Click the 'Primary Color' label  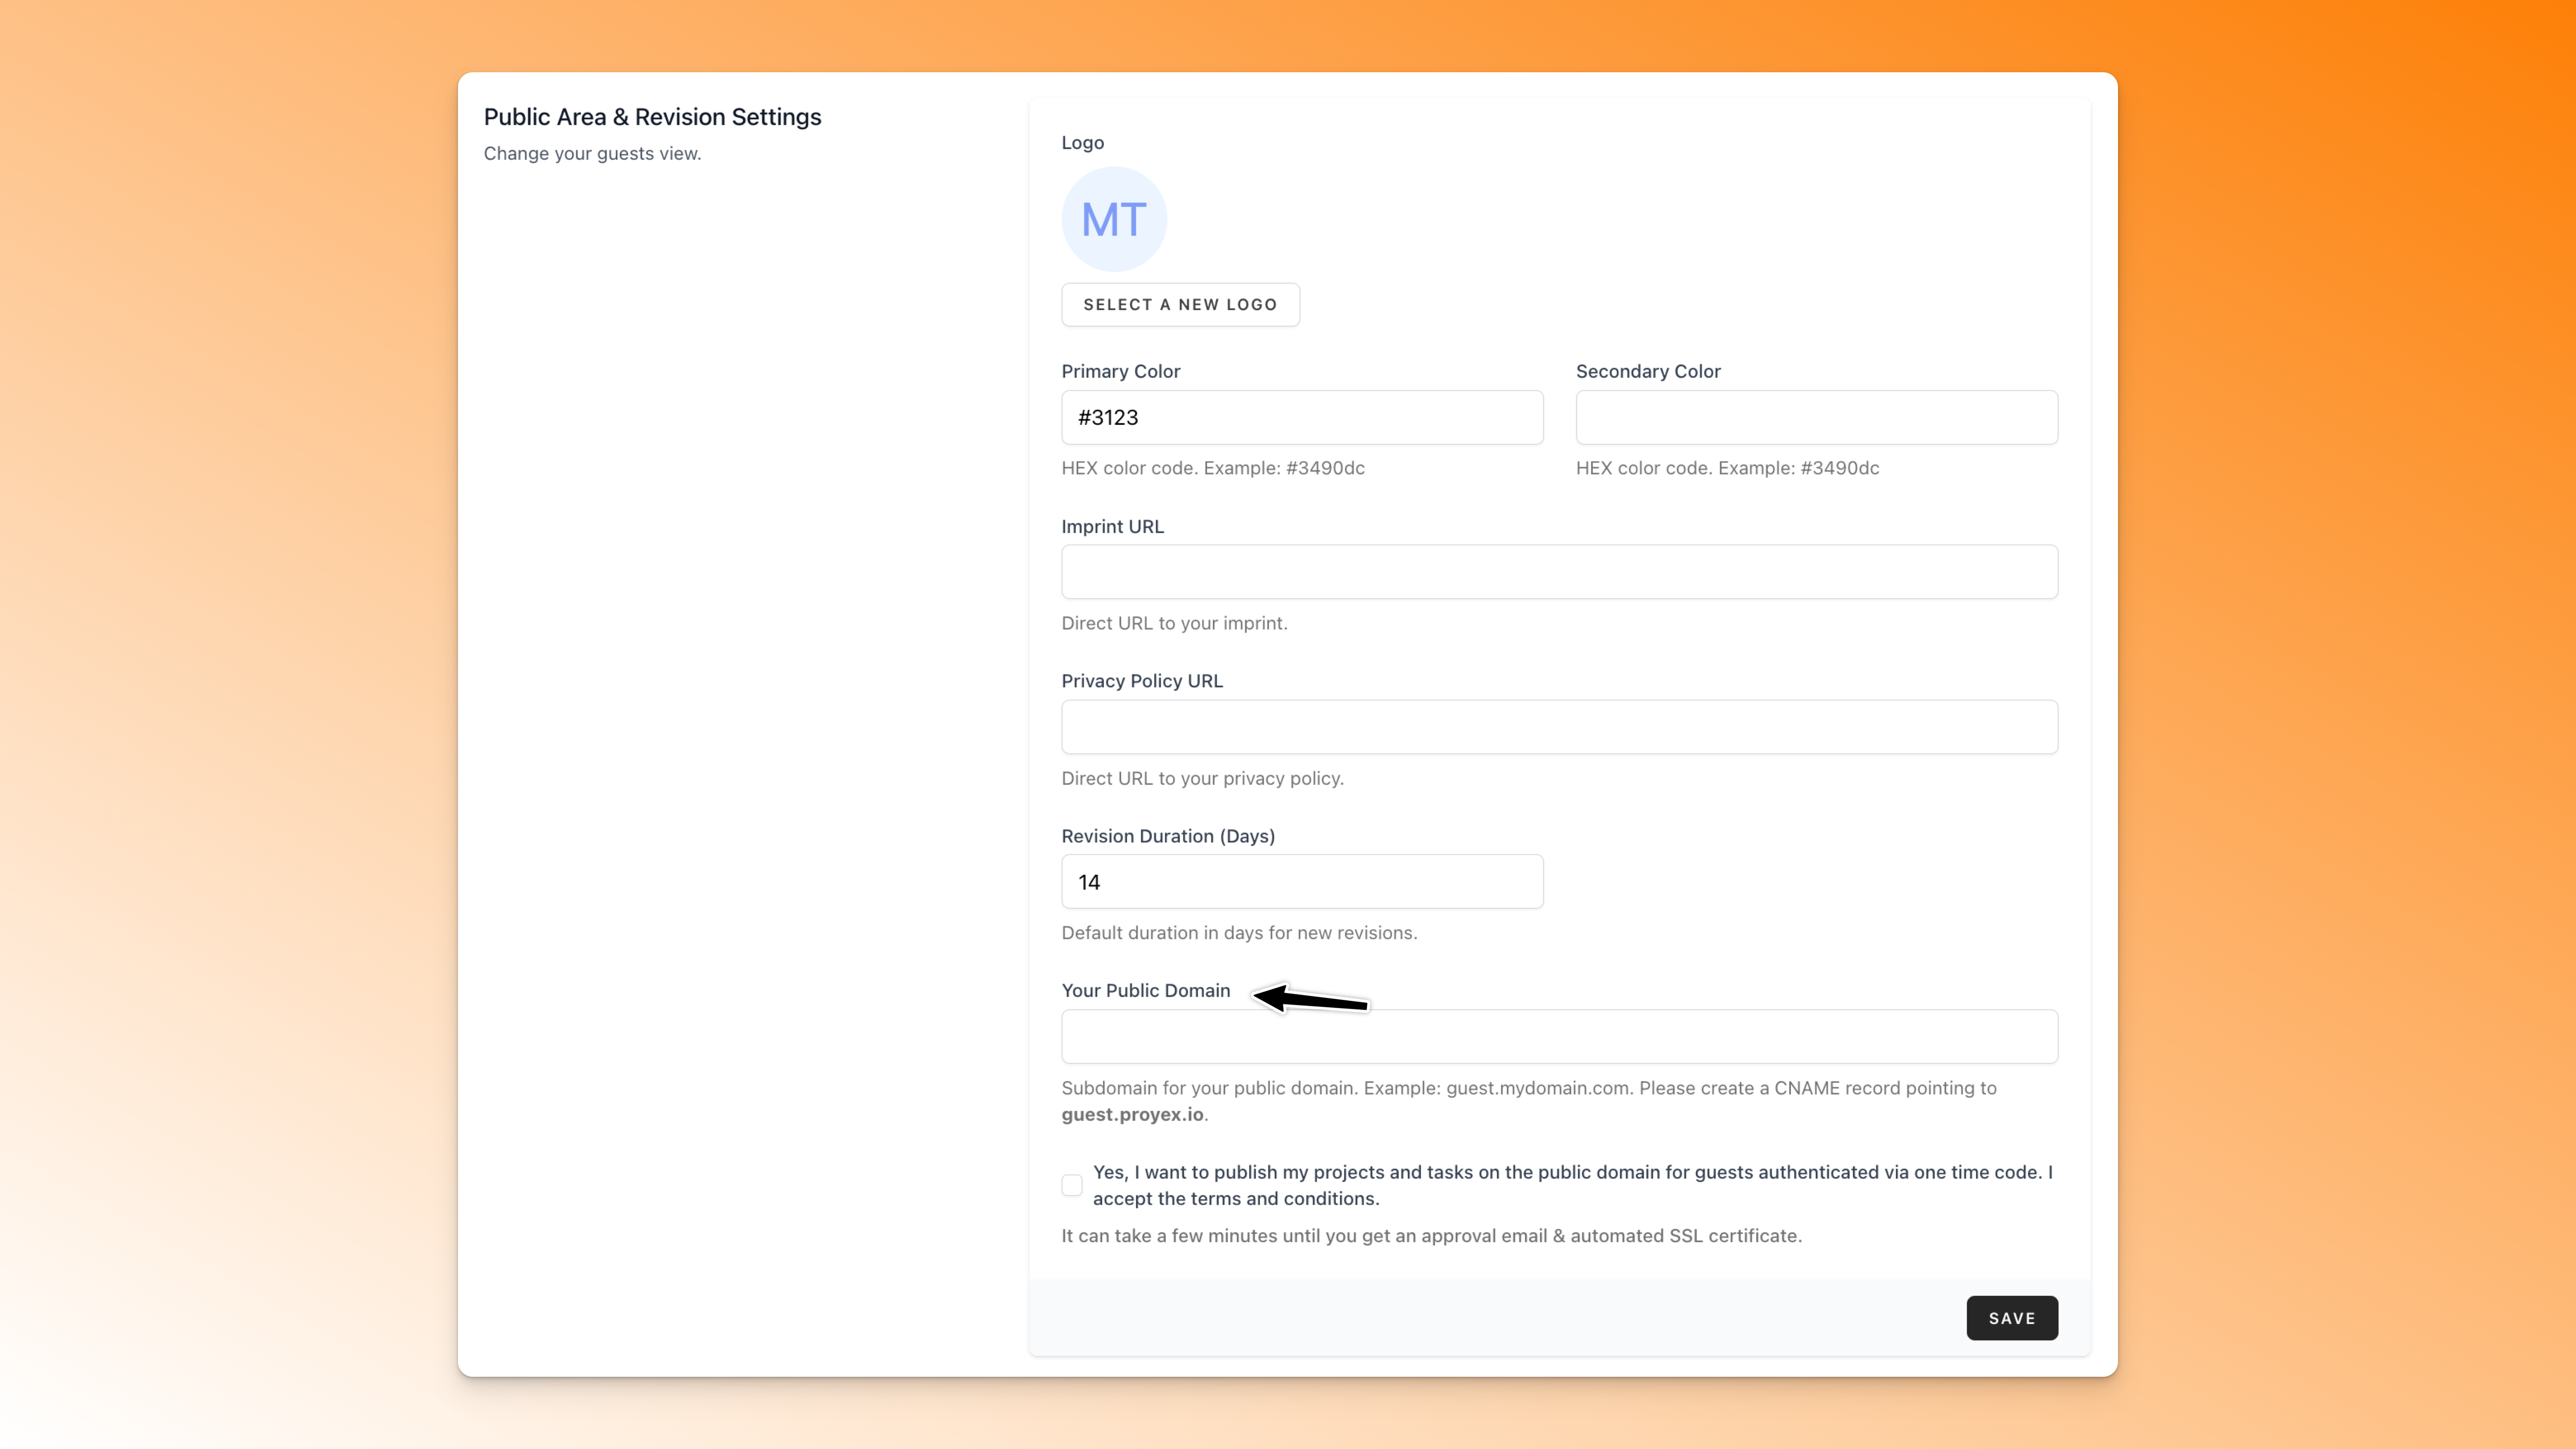point(1121,371)
